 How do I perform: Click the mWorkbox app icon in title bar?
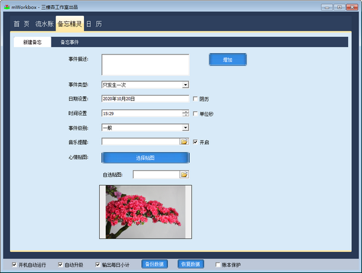tap(7, 7)
